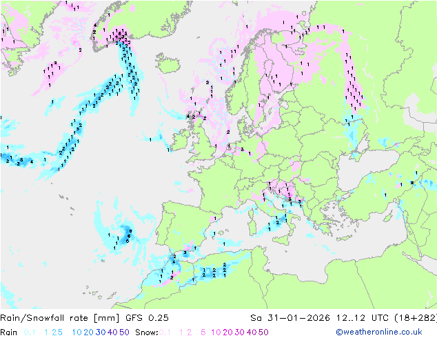Screen dimensions: 437x338
Task: Select the '(18+282)' forecast run text
Action: tap(416, 318)
